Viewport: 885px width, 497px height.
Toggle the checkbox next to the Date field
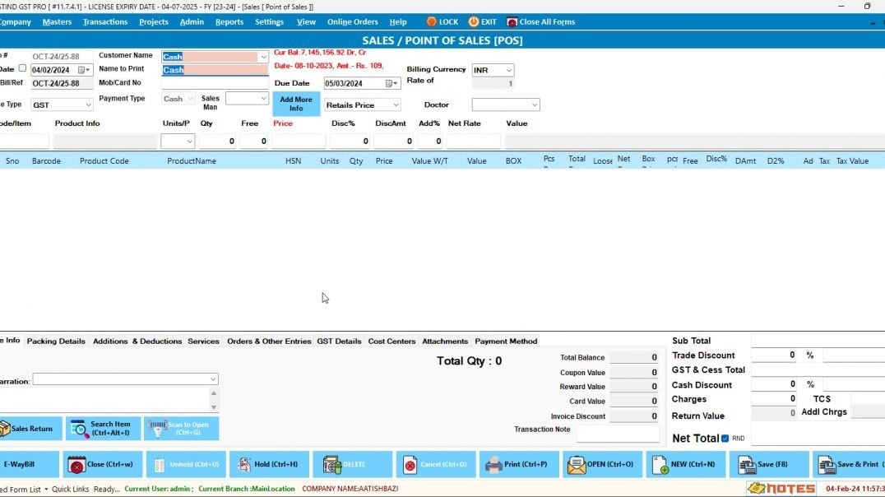coord(21,67)
